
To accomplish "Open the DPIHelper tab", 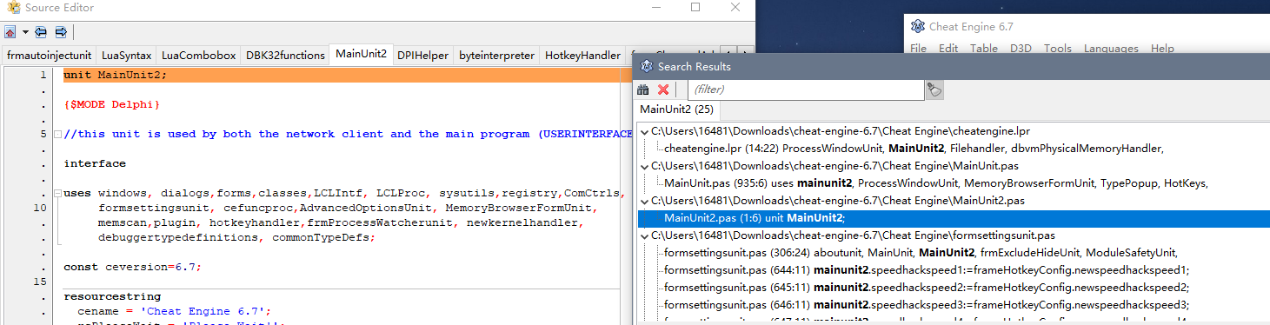I will (x=422, y=56).
